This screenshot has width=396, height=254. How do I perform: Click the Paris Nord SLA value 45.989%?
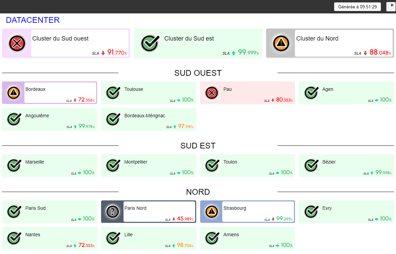(x=185, y=219)
